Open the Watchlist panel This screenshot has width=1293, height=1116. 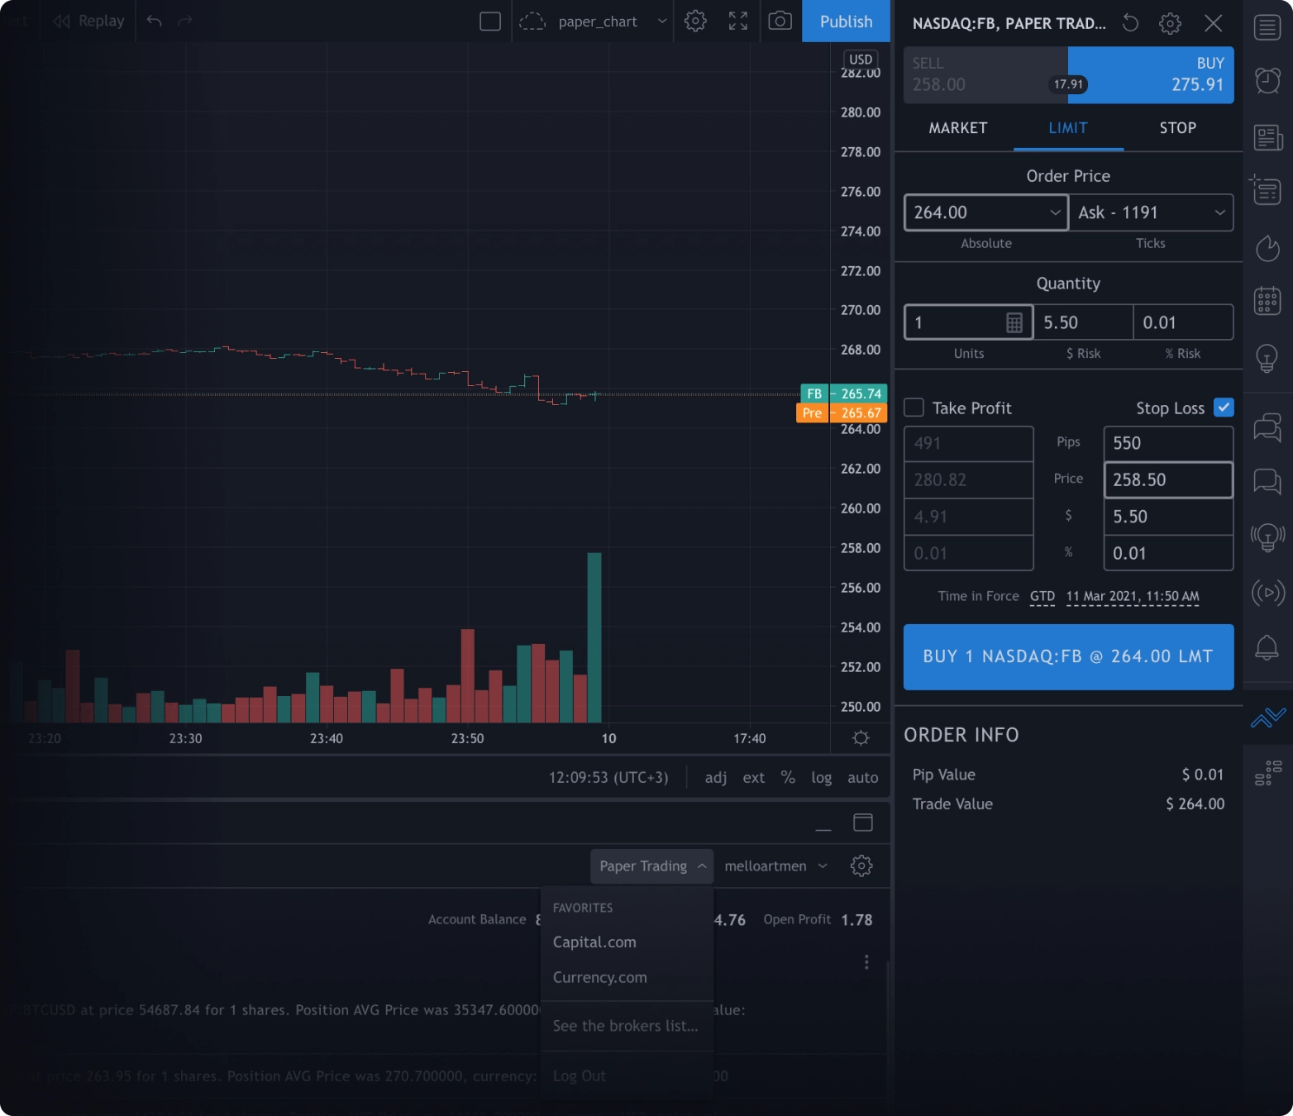coord(1267,27)
